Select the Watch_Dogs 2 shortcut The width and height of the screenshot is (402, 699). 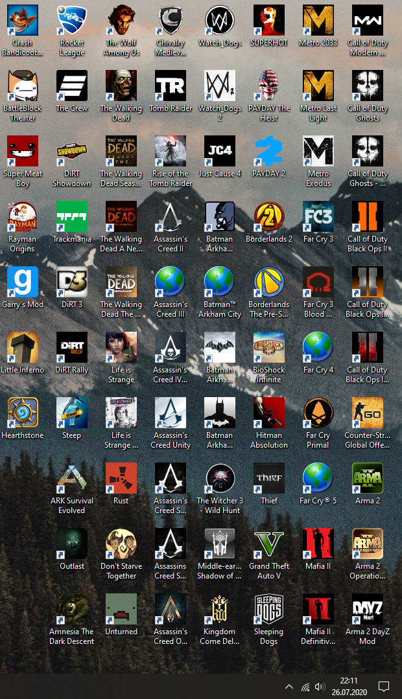[220, 86]
